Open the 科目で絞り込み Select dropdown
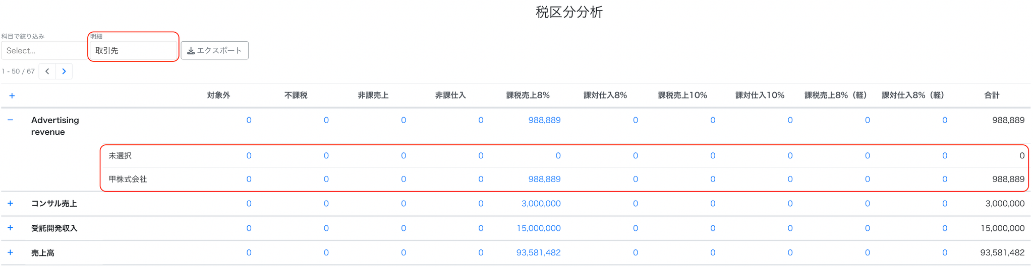This screenshot has height=267, width=1033. point(44,50)
